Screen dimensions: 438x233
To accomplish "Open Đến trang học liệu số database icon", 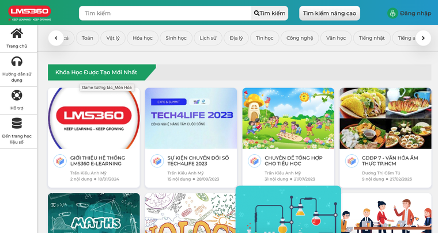I will [x=17, y=123].
